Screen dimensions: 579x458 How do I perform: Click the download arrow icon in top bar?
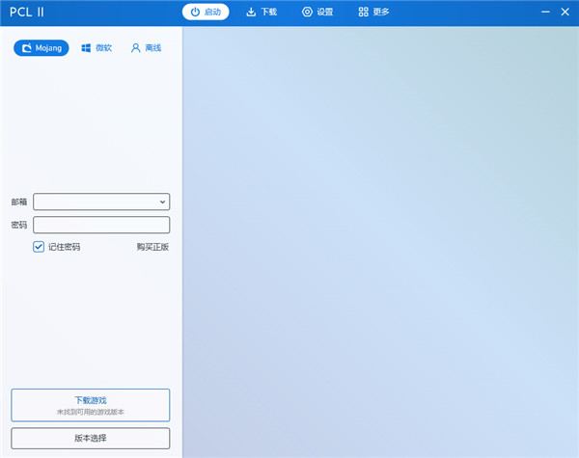coord(252,13)
